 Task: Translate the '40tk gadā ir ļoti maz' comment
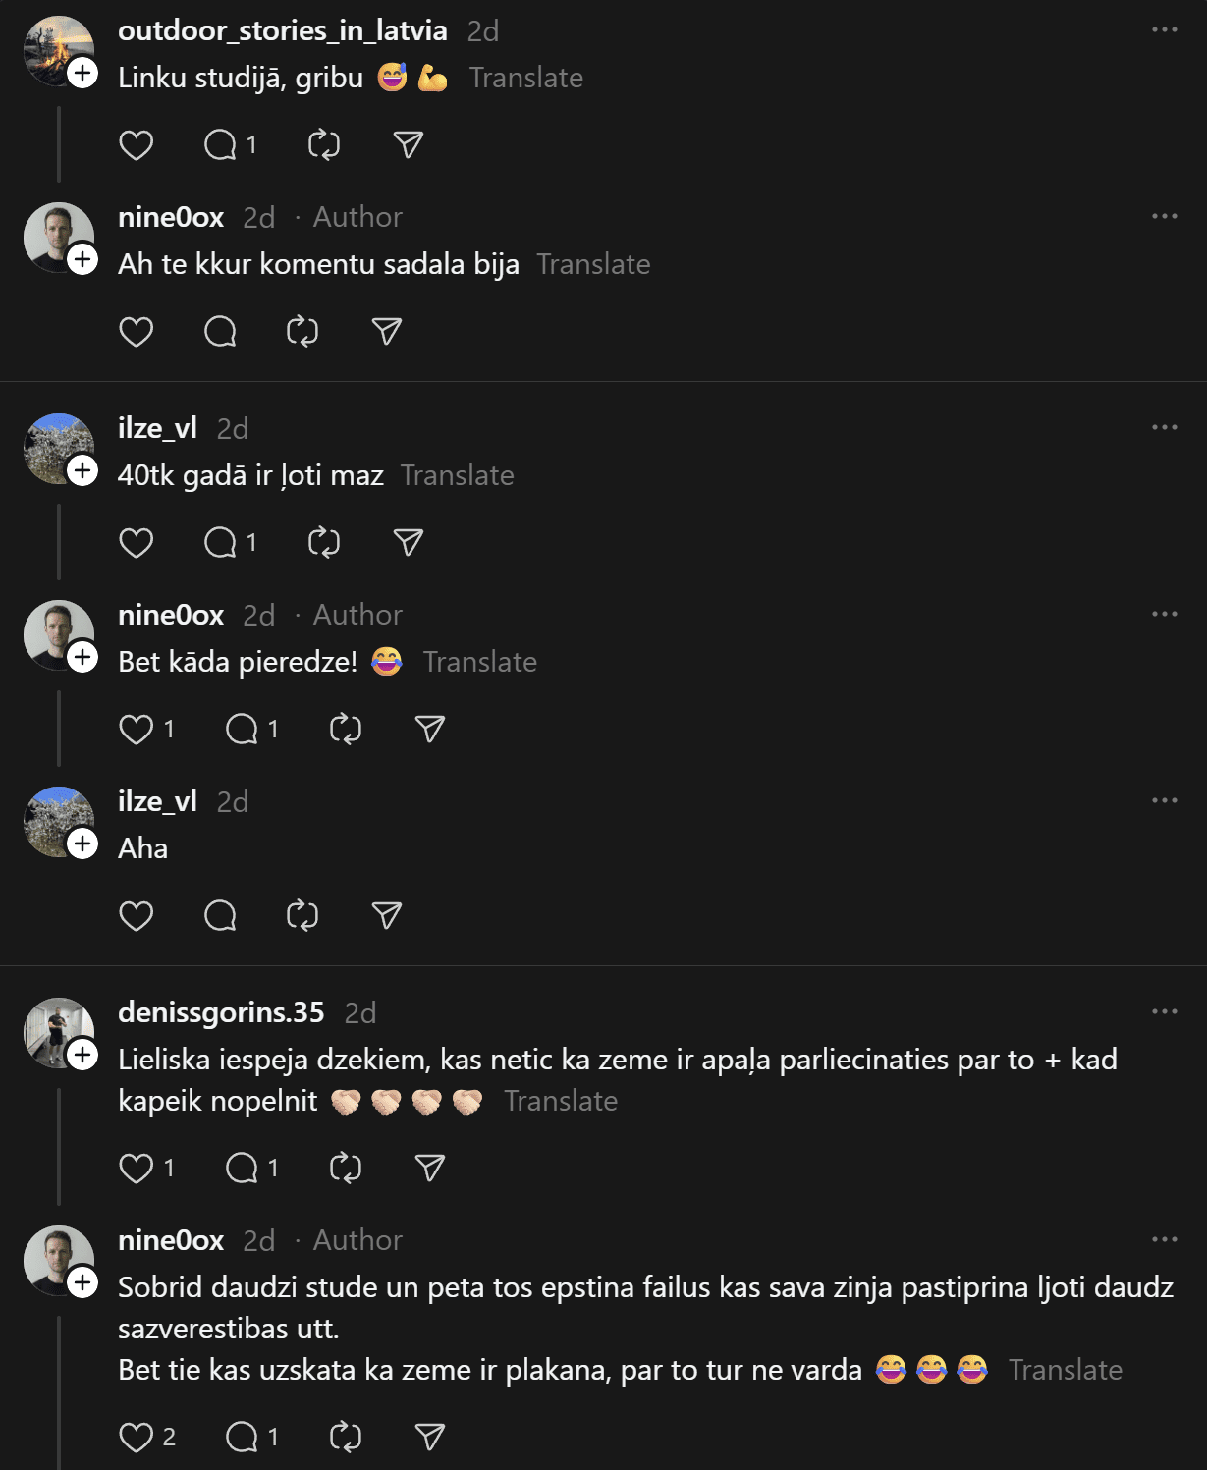coord(457,475)
